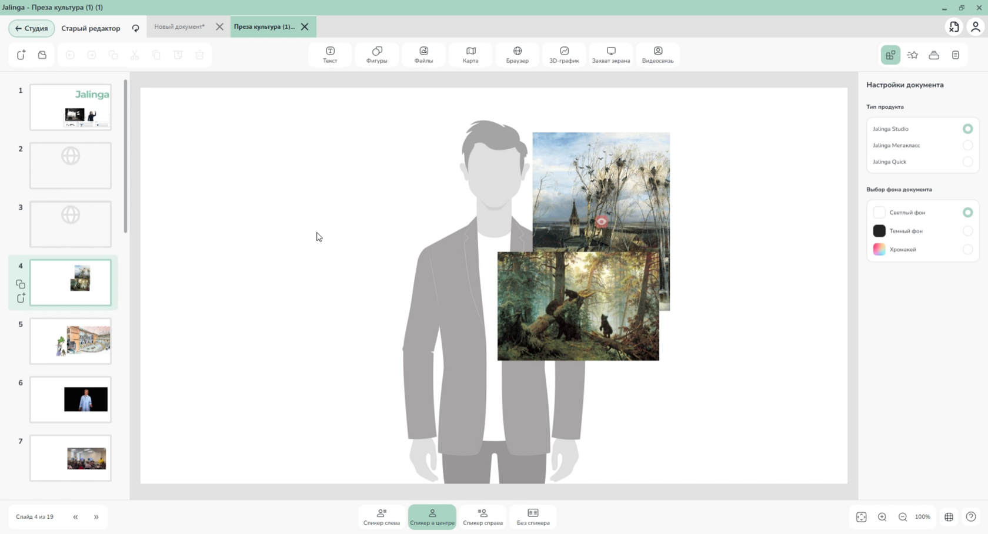Open the document settings panel icon
This screenshot has width=988, height=534.
coord(890,55)
